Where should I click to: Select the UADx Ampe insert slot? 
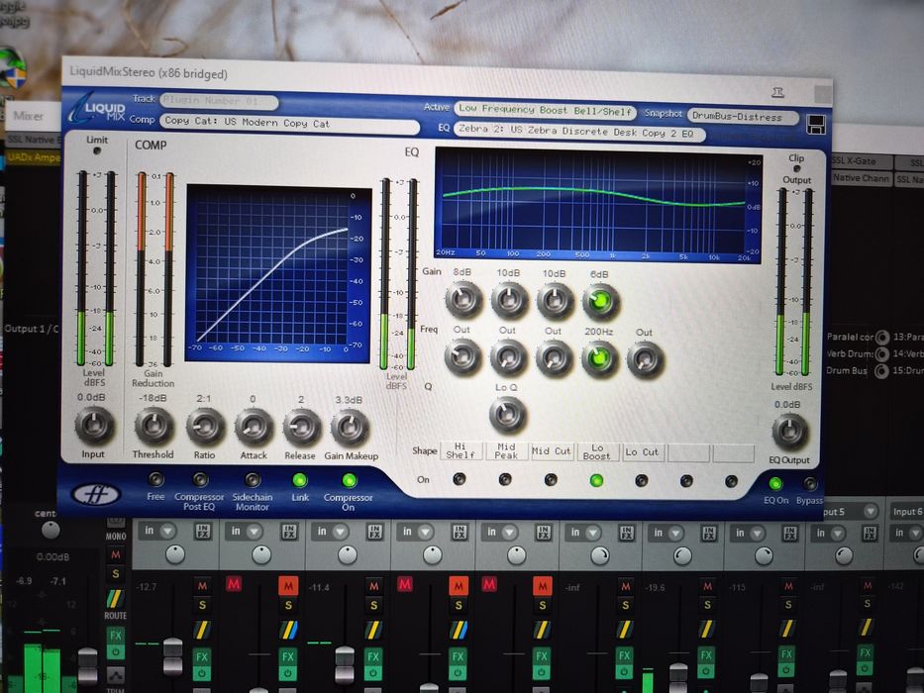(x=34, y=157)
